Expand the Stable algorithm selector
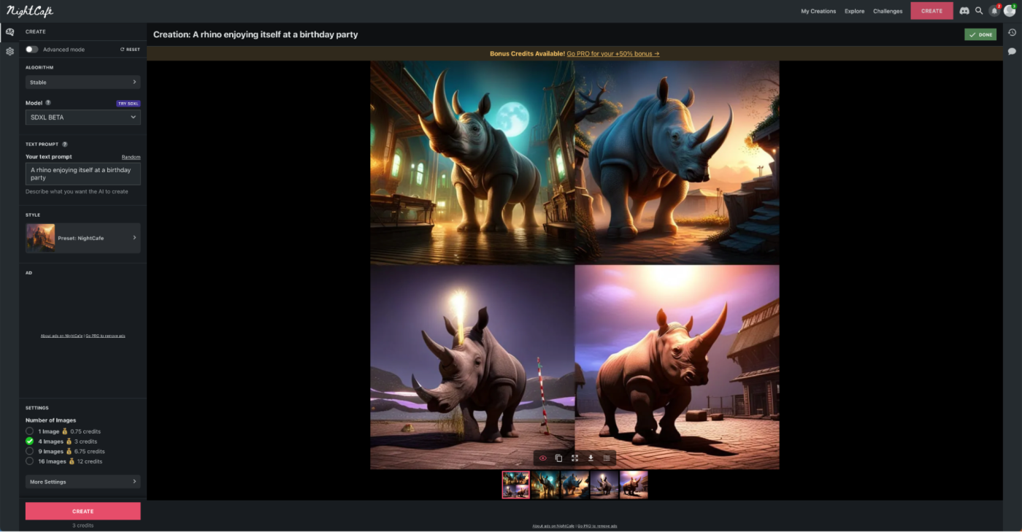The height and width of the screenshot is (532, 1022). (83, 82)
